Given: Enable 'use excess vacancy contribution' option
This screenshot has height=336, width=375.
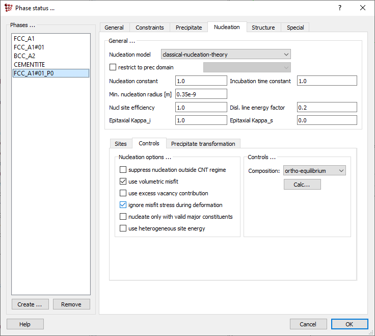Looking at the screenshot, I should 123,193.
